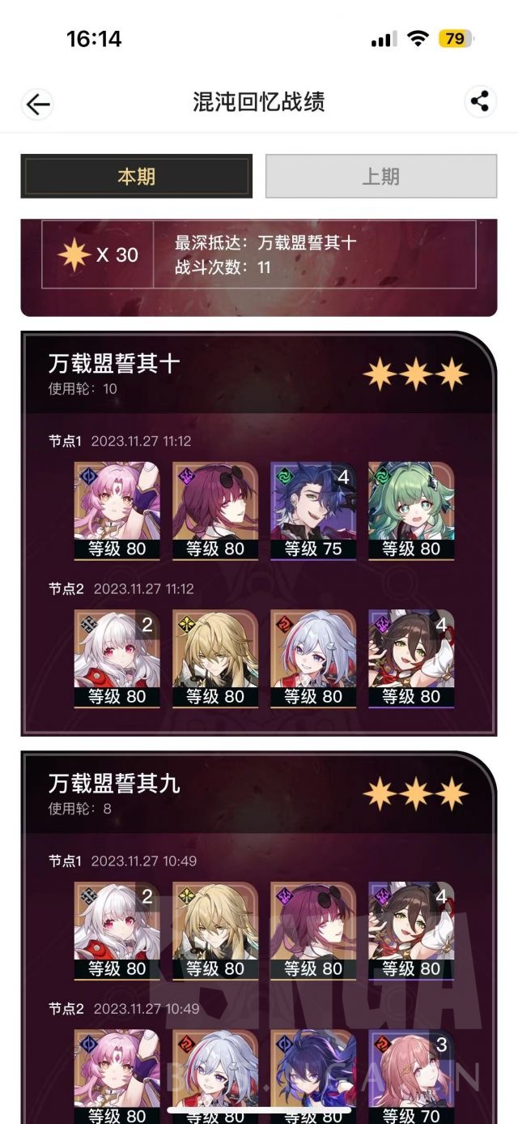
Task: Tap dark-haired character with 4 in 其十 节点2
Action: coord(410,658)
